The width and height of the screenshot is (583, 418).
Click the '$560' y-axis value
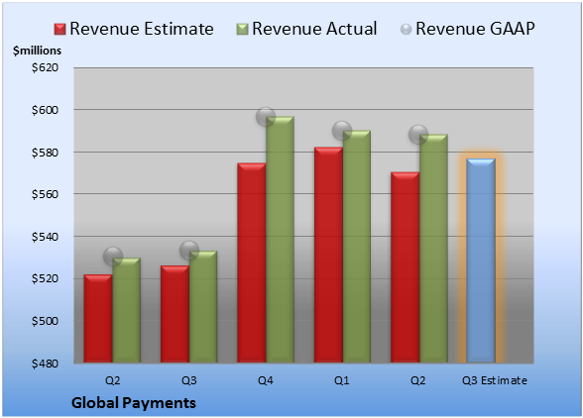(45, 194)
